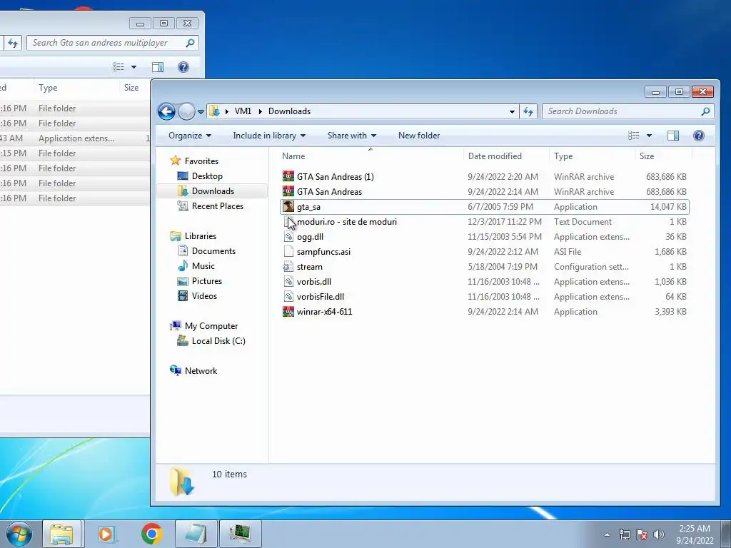
Task: Click Favorites in the navigation pane
Action: point(201,161)
